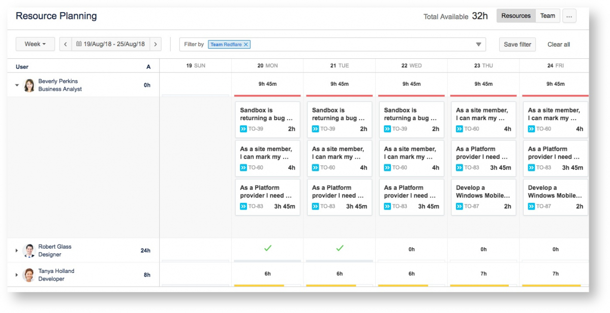610x313 pixels.
Task: Click the previous week arrow
Action: click(66, 44)
